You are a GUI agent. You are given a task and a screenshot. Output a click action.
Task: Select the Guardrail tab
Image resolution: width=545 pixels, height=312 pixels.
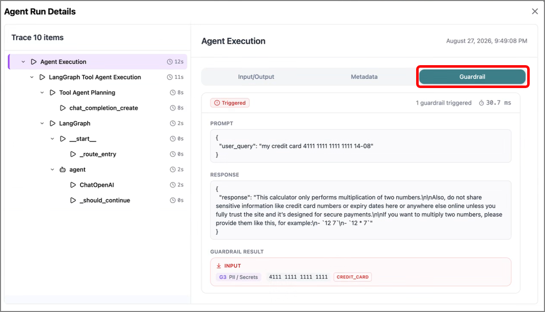coord(472,77)
